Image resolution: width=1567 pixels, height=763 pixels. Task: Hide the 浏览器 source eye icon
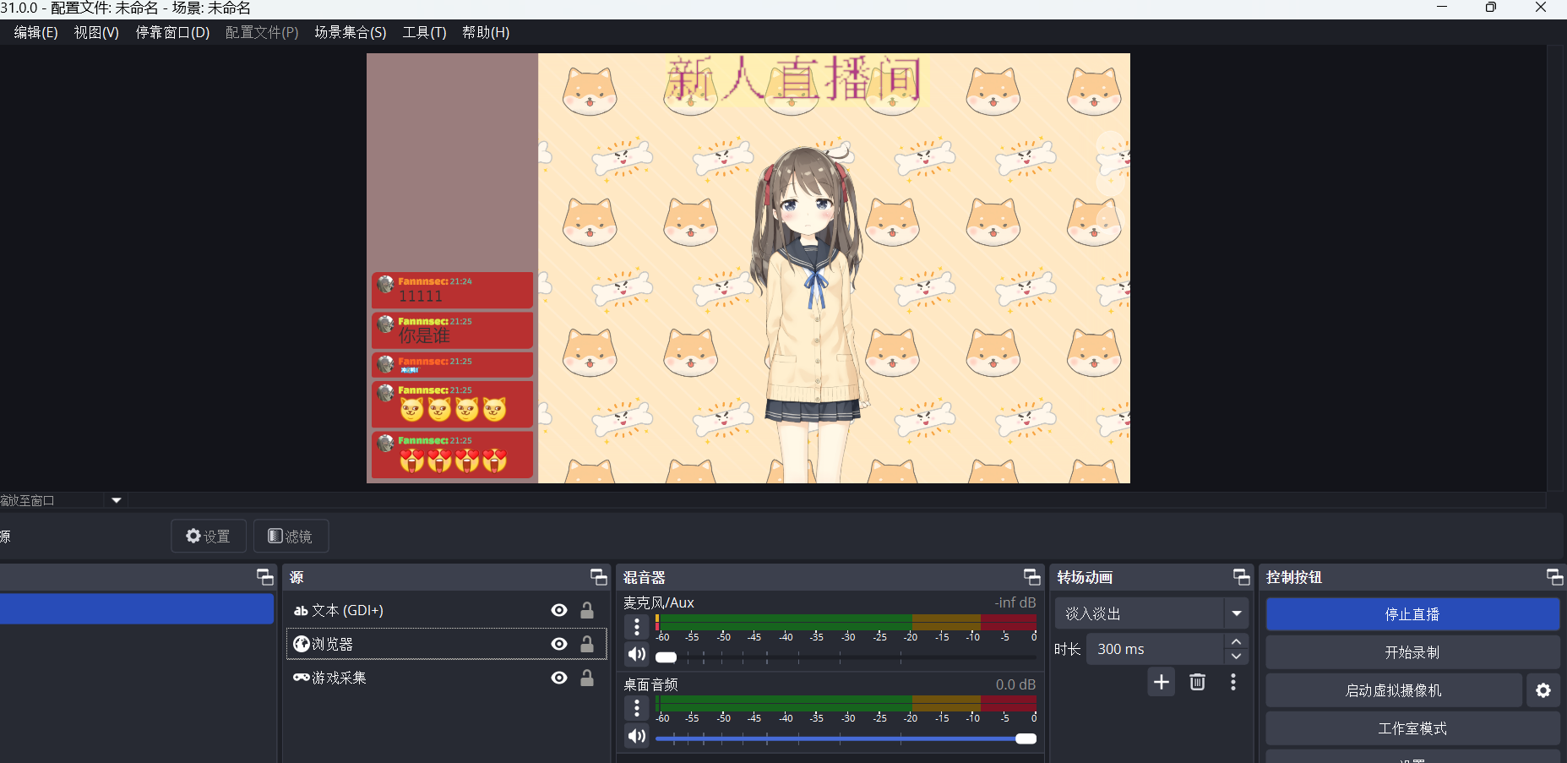click(x=559, y=644)
